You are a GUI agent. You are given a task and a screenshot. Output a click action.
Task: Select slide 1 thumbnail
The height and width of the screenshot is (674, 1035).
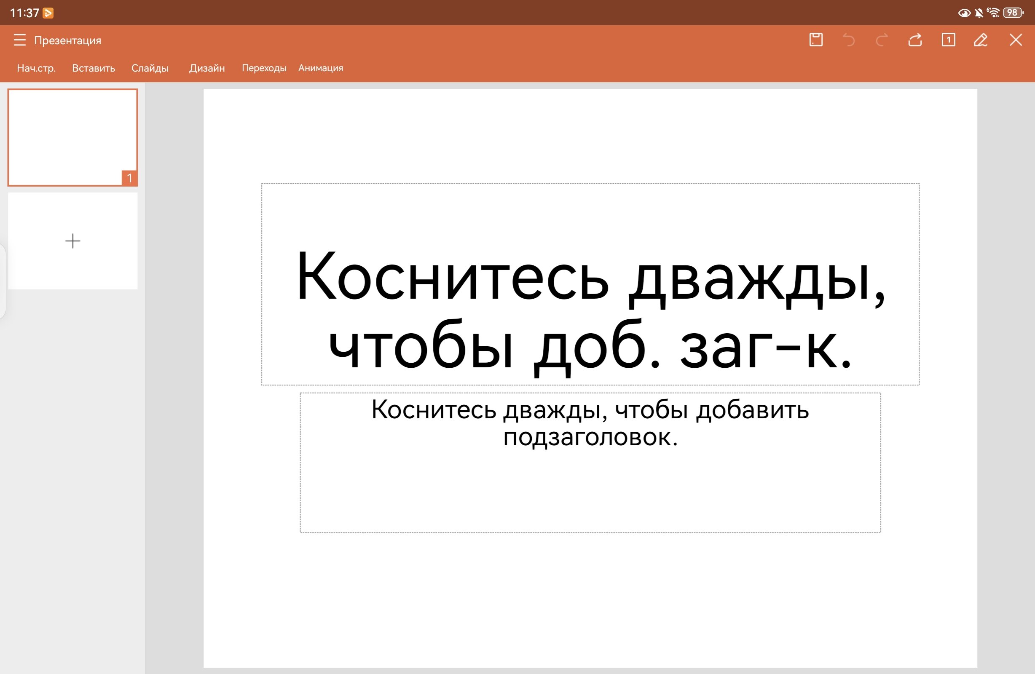[72, 137]
